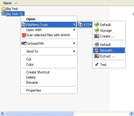Click green compress icon beside Storage
This screenshot has width=134, height=116.
(x=97, y=30)
